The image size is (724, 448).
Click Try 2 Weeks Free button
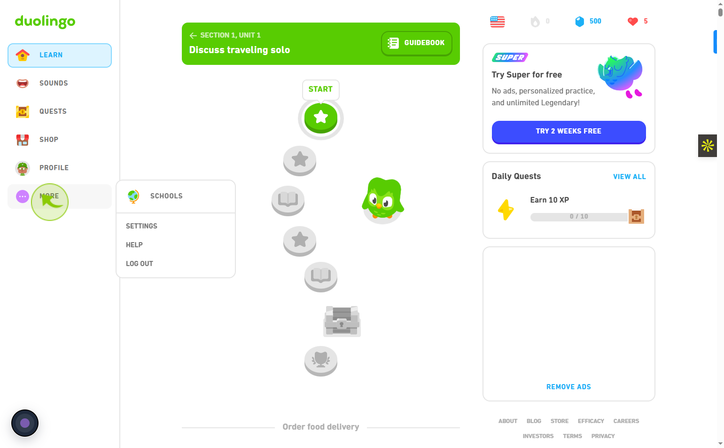point(568,132)
